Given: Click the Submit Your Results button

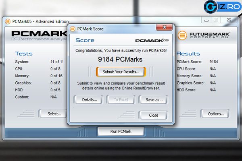Looking at the screenshot, I should point(121,72).
